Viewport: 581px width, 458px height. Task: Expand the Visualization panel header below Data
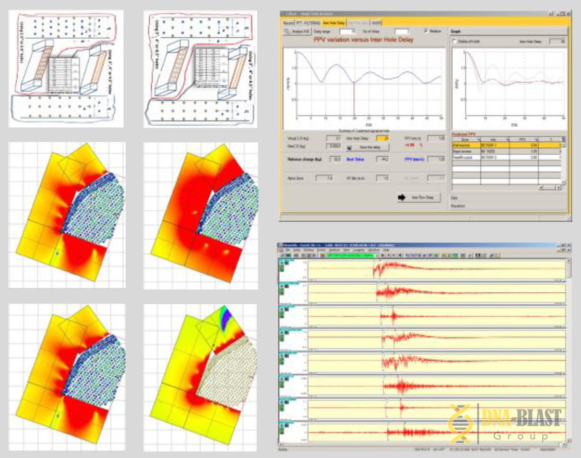pyautogui.click(x=509, y=206)
